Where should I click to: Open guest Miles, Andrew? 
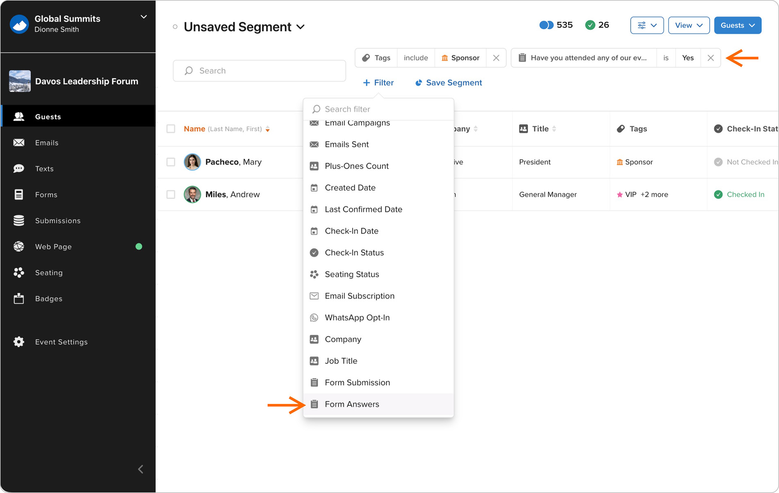pyautogui.click(x=232, y=194)
